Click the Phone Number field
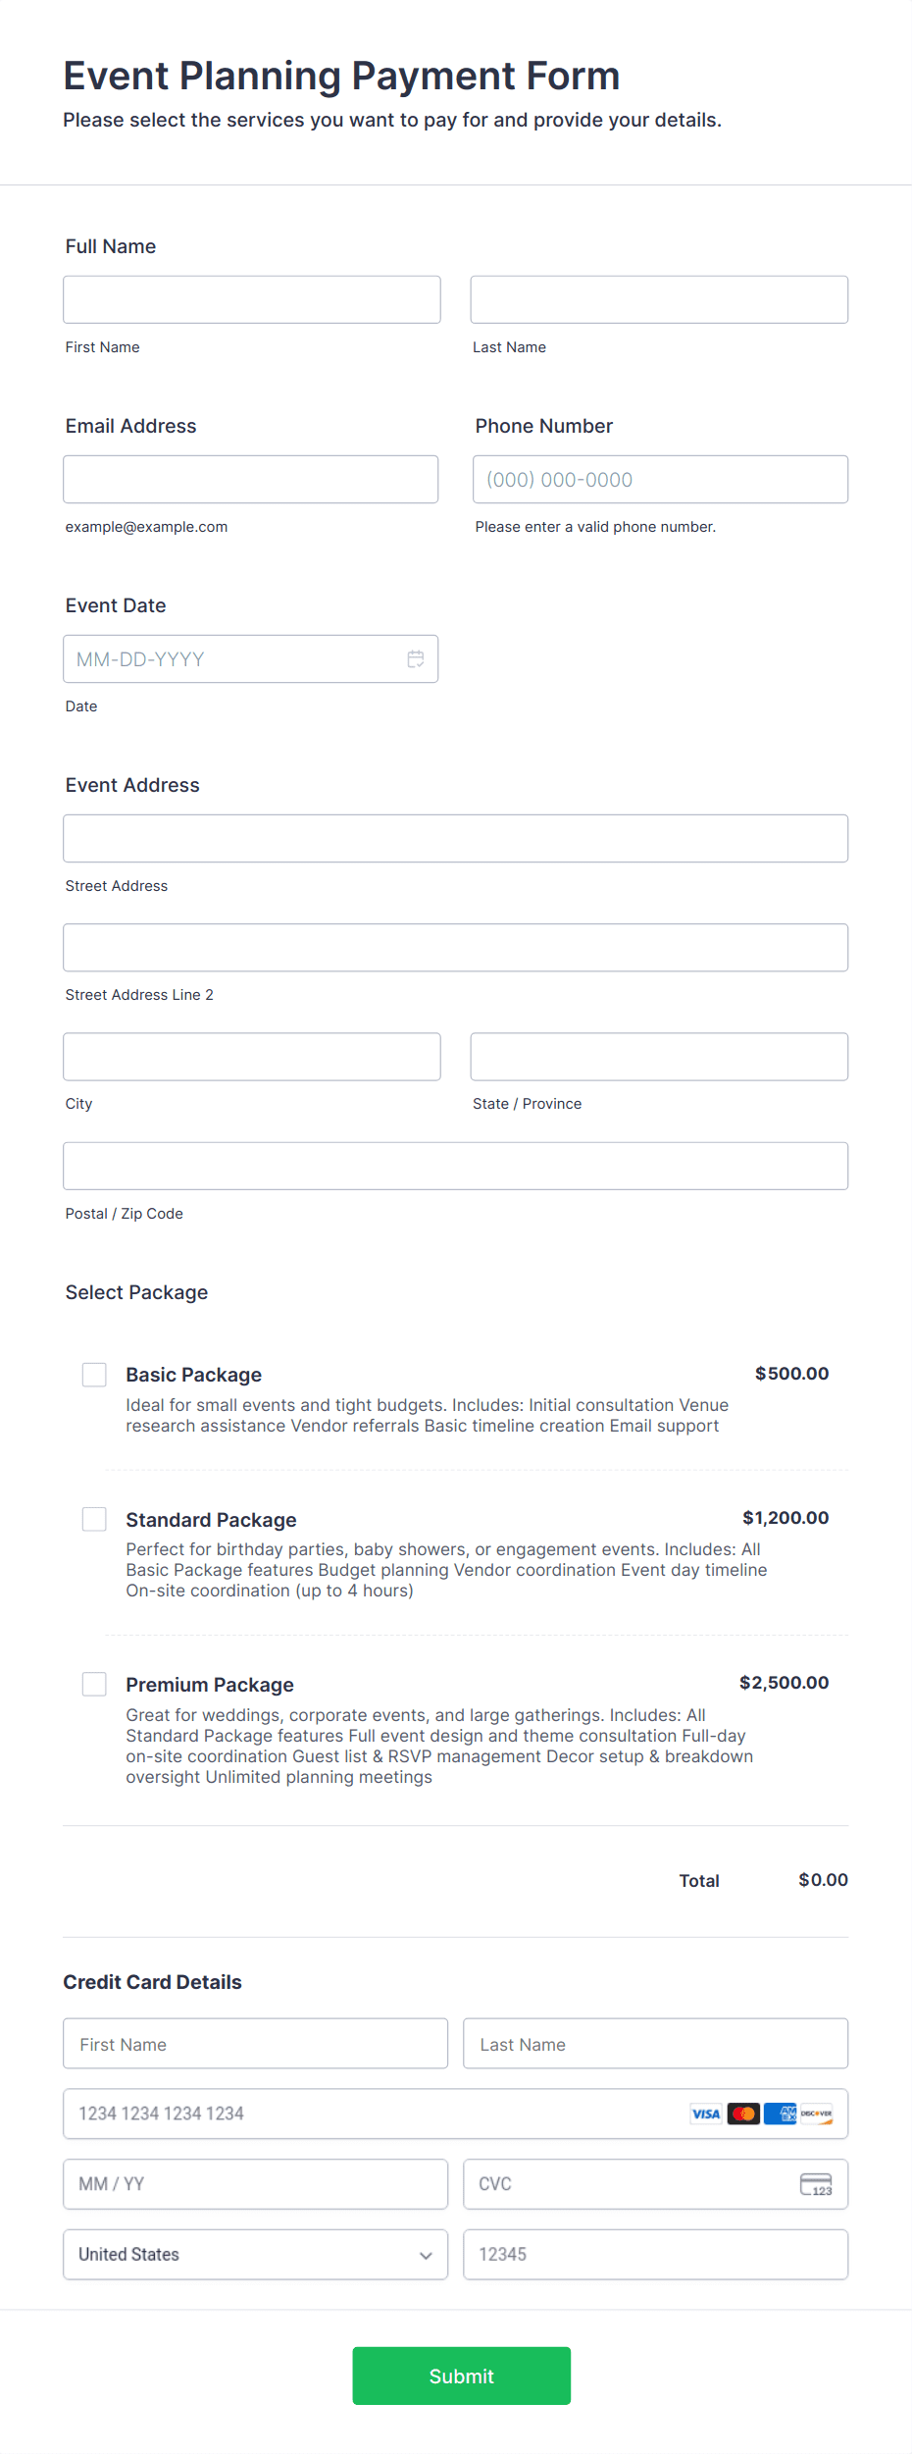Viewport: 912px width, 2454px height. pos(659,479)
